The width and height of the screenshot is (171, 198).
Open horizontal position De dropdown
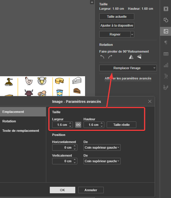(102, 147)
